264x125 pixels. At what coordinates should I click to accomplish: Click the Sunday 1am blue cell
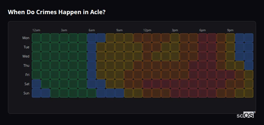click(46, 93)
